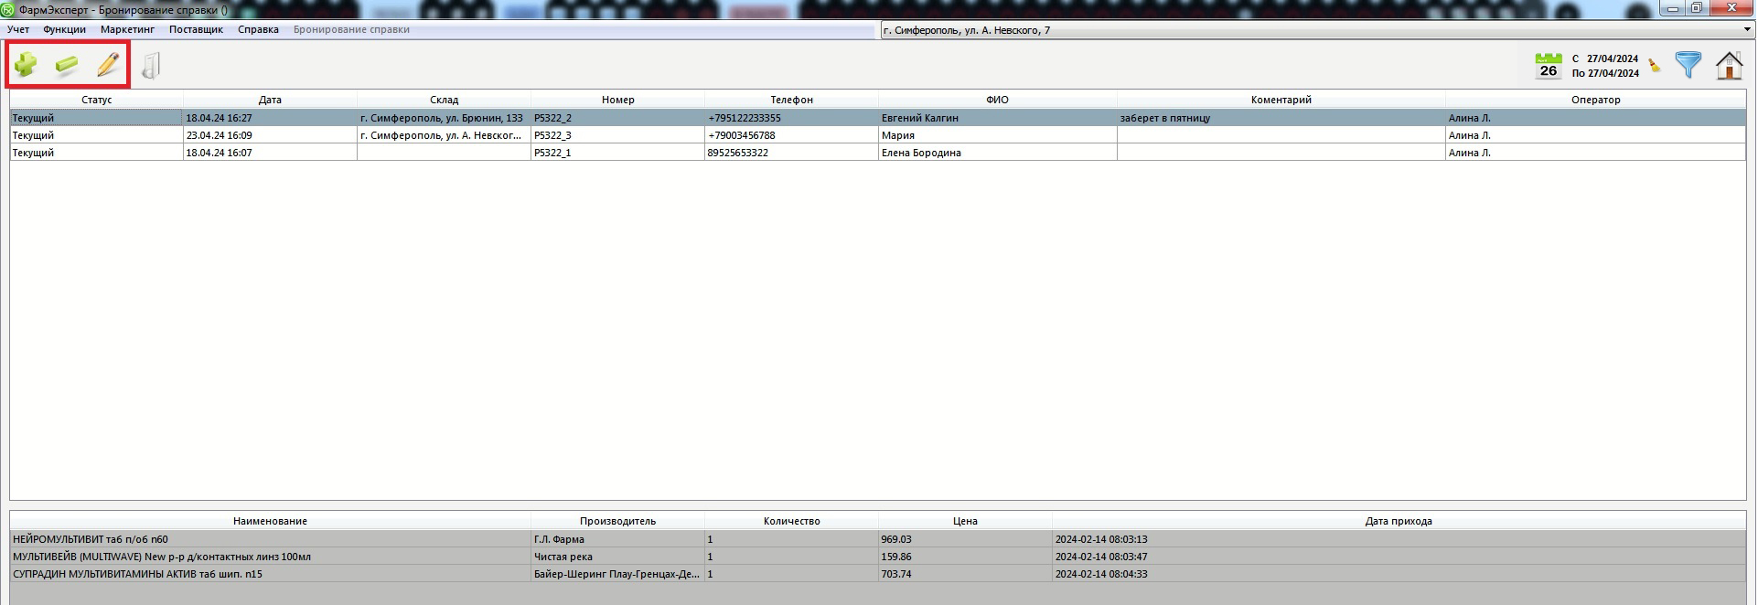Click the Телефон column header
This screenshot has height=605, width=1758.
[791, 100]
